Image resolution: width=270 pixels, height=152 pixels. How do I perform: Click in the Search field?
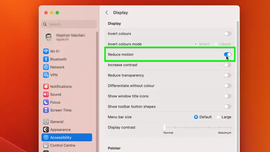(x=69, y=24)
